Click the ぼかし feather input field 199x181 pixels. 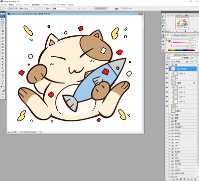pos(28,8)
